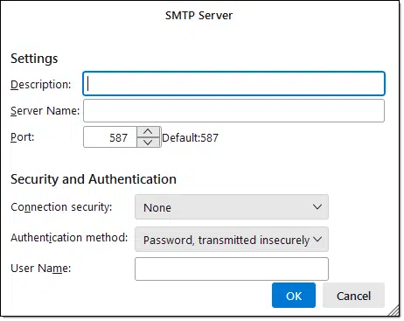The image size is (404, 321).
Task: Click the Description label
Action: point(41,85)
